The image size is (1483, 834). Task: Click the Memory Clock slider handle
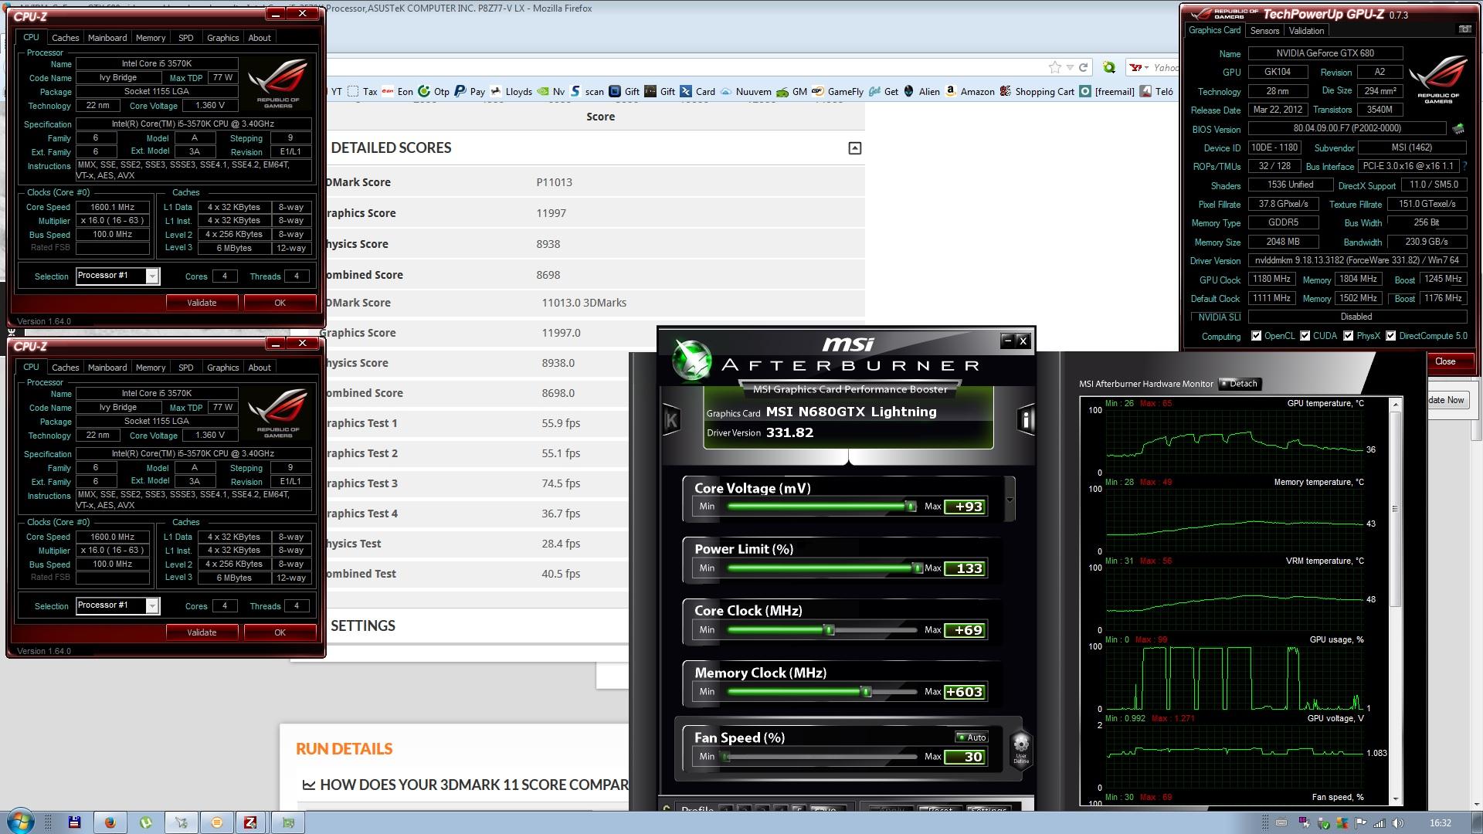[x=867, y=692]
